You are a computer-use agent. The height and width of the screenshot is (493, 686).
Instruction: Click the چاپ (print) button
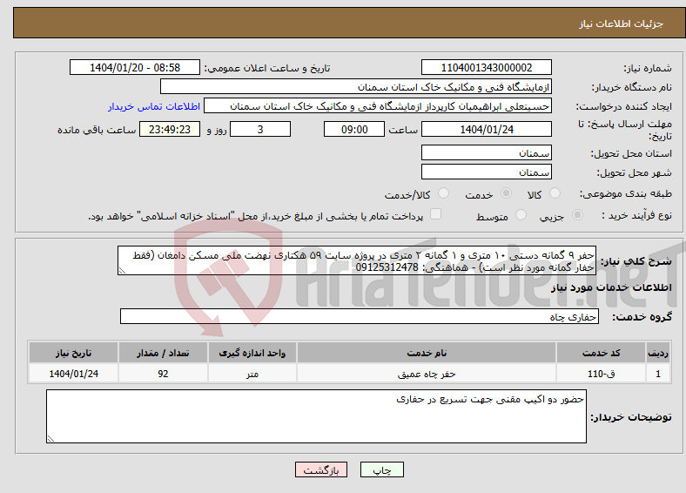click(381, 469)
